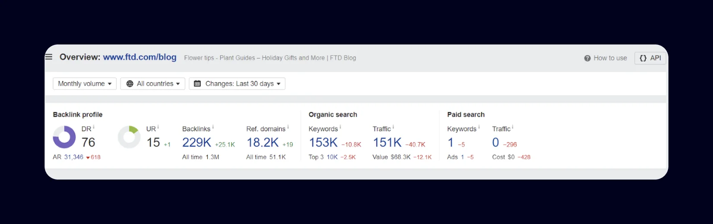Screen dimensions: 713x224
Task: Click the +19 ref. domains change
Action: click(x=288, y=144)
